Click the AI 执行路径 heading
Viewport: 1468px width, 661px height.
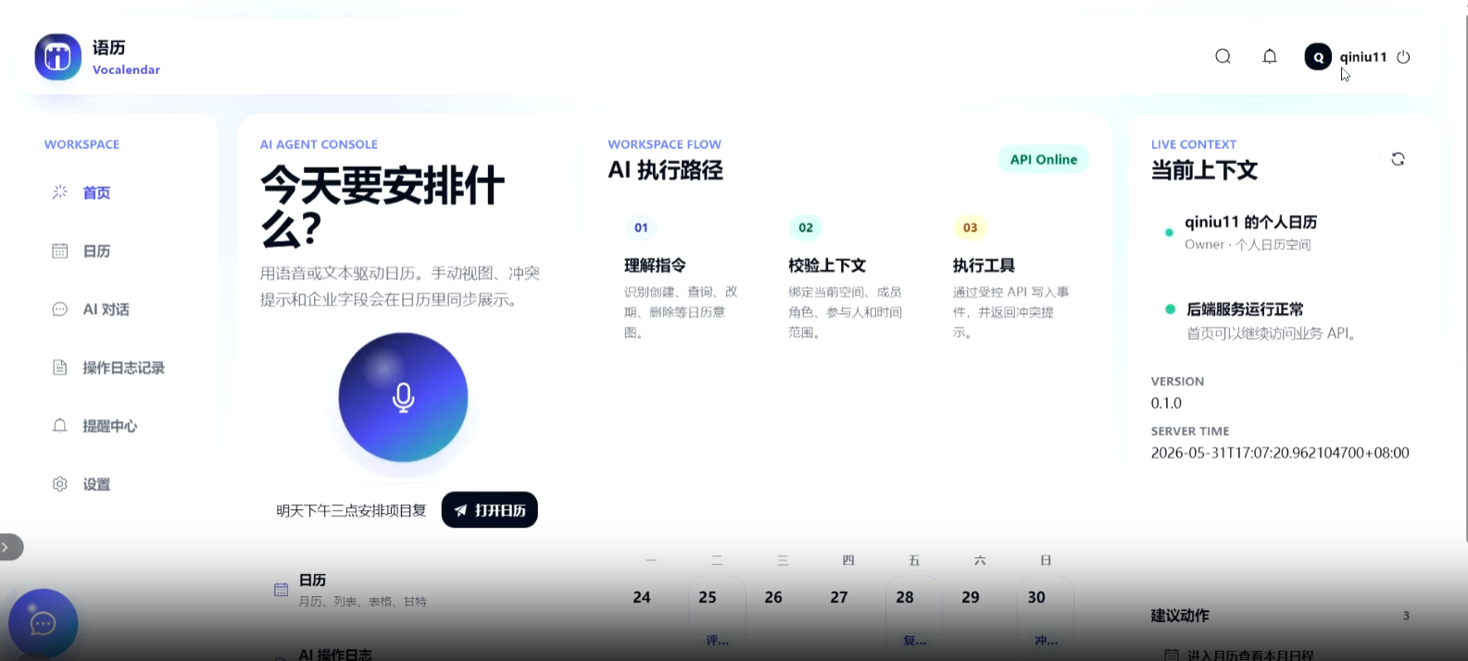click(665, 170)
